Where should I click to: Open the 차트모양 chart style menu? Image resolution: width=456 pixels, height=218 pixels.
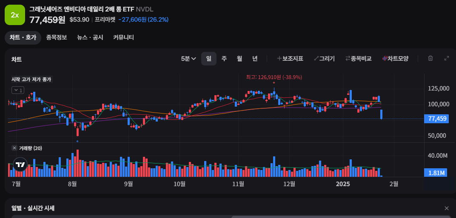click(395, 58)
